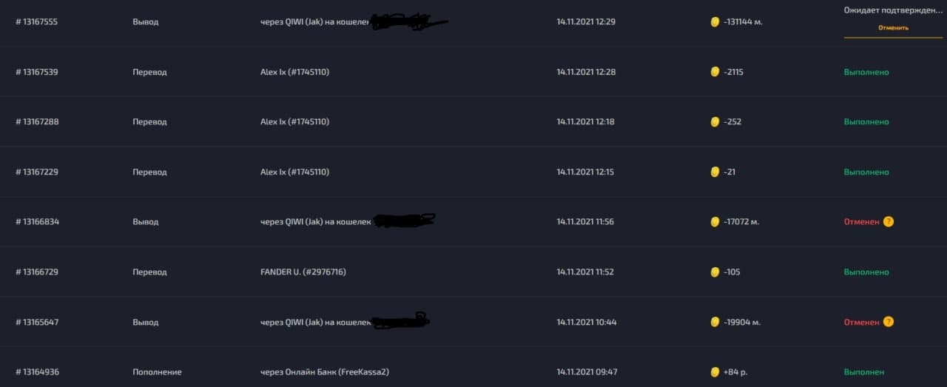Click question mark icon on transaction 13166834
The width and height of the screenshot is (947, 387).
pos(889,221)
